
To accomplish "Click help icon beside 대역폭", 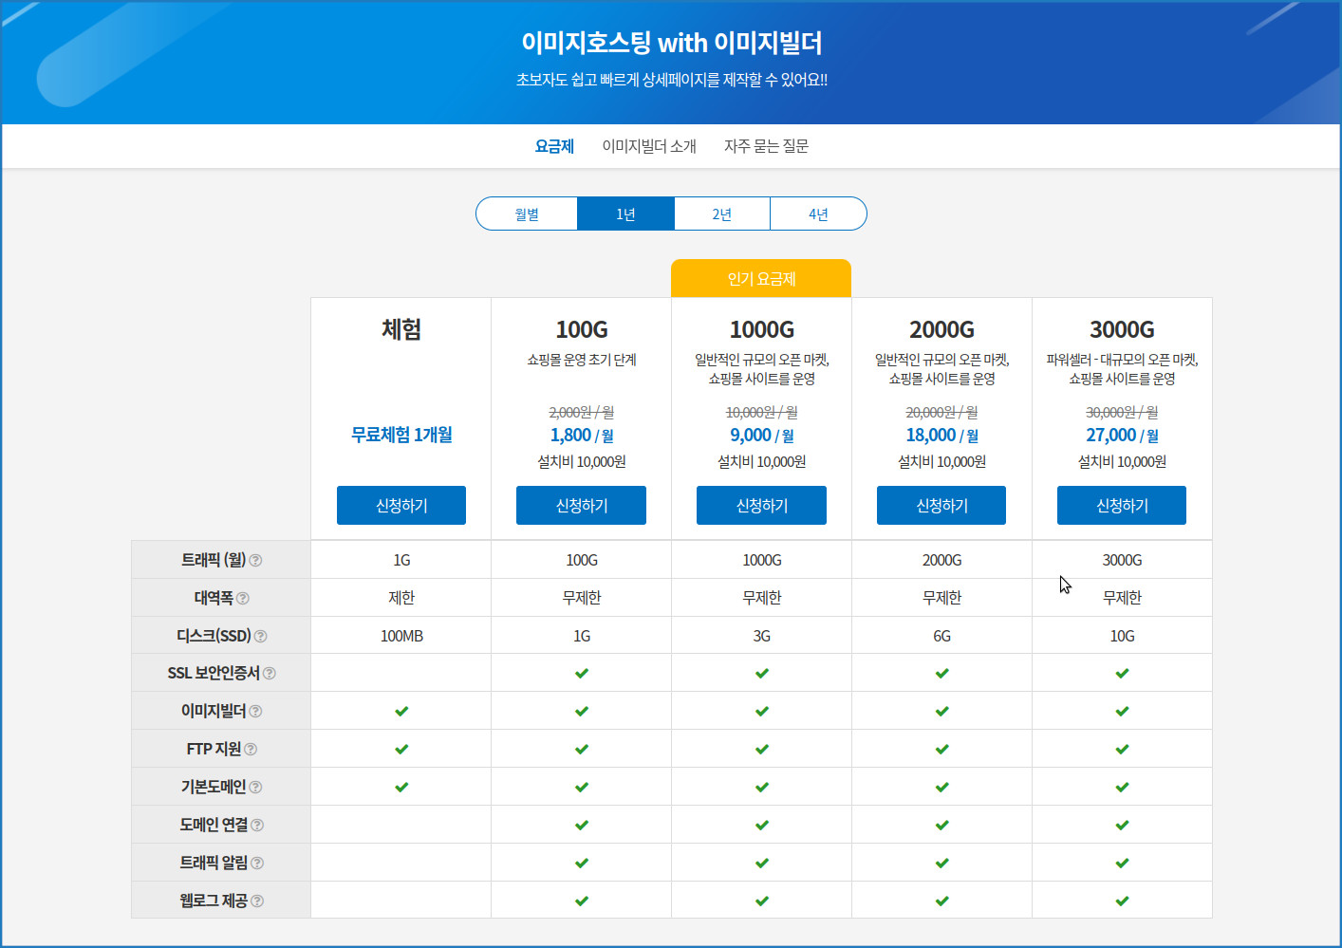I will tap(243, 599).
